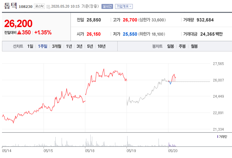Click the 실시간 real-time button
This screenshot has height=158, width=232.
(107, 6)
